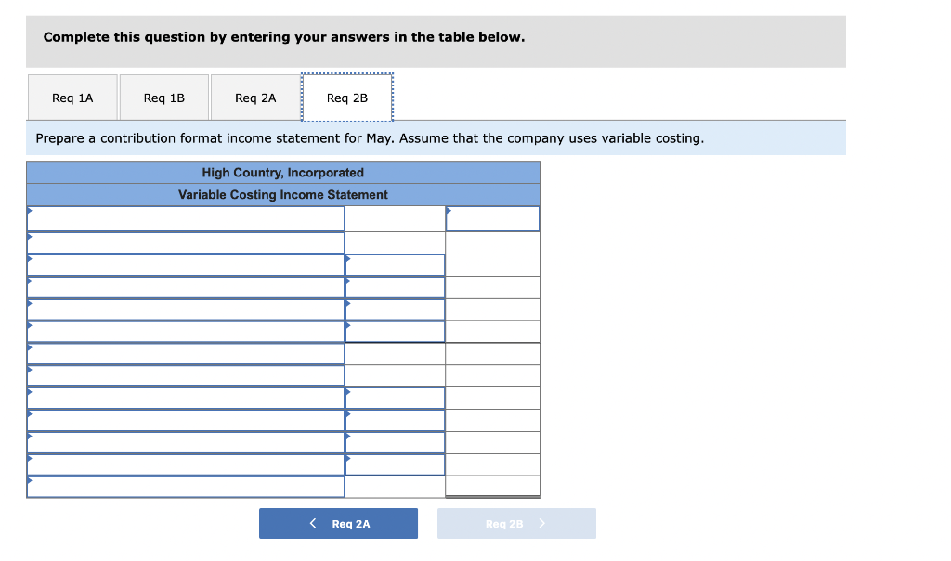This screenshot has height=561, width=951.
Task: Click the fourth row right-column cell
Action: click(492, 286)
